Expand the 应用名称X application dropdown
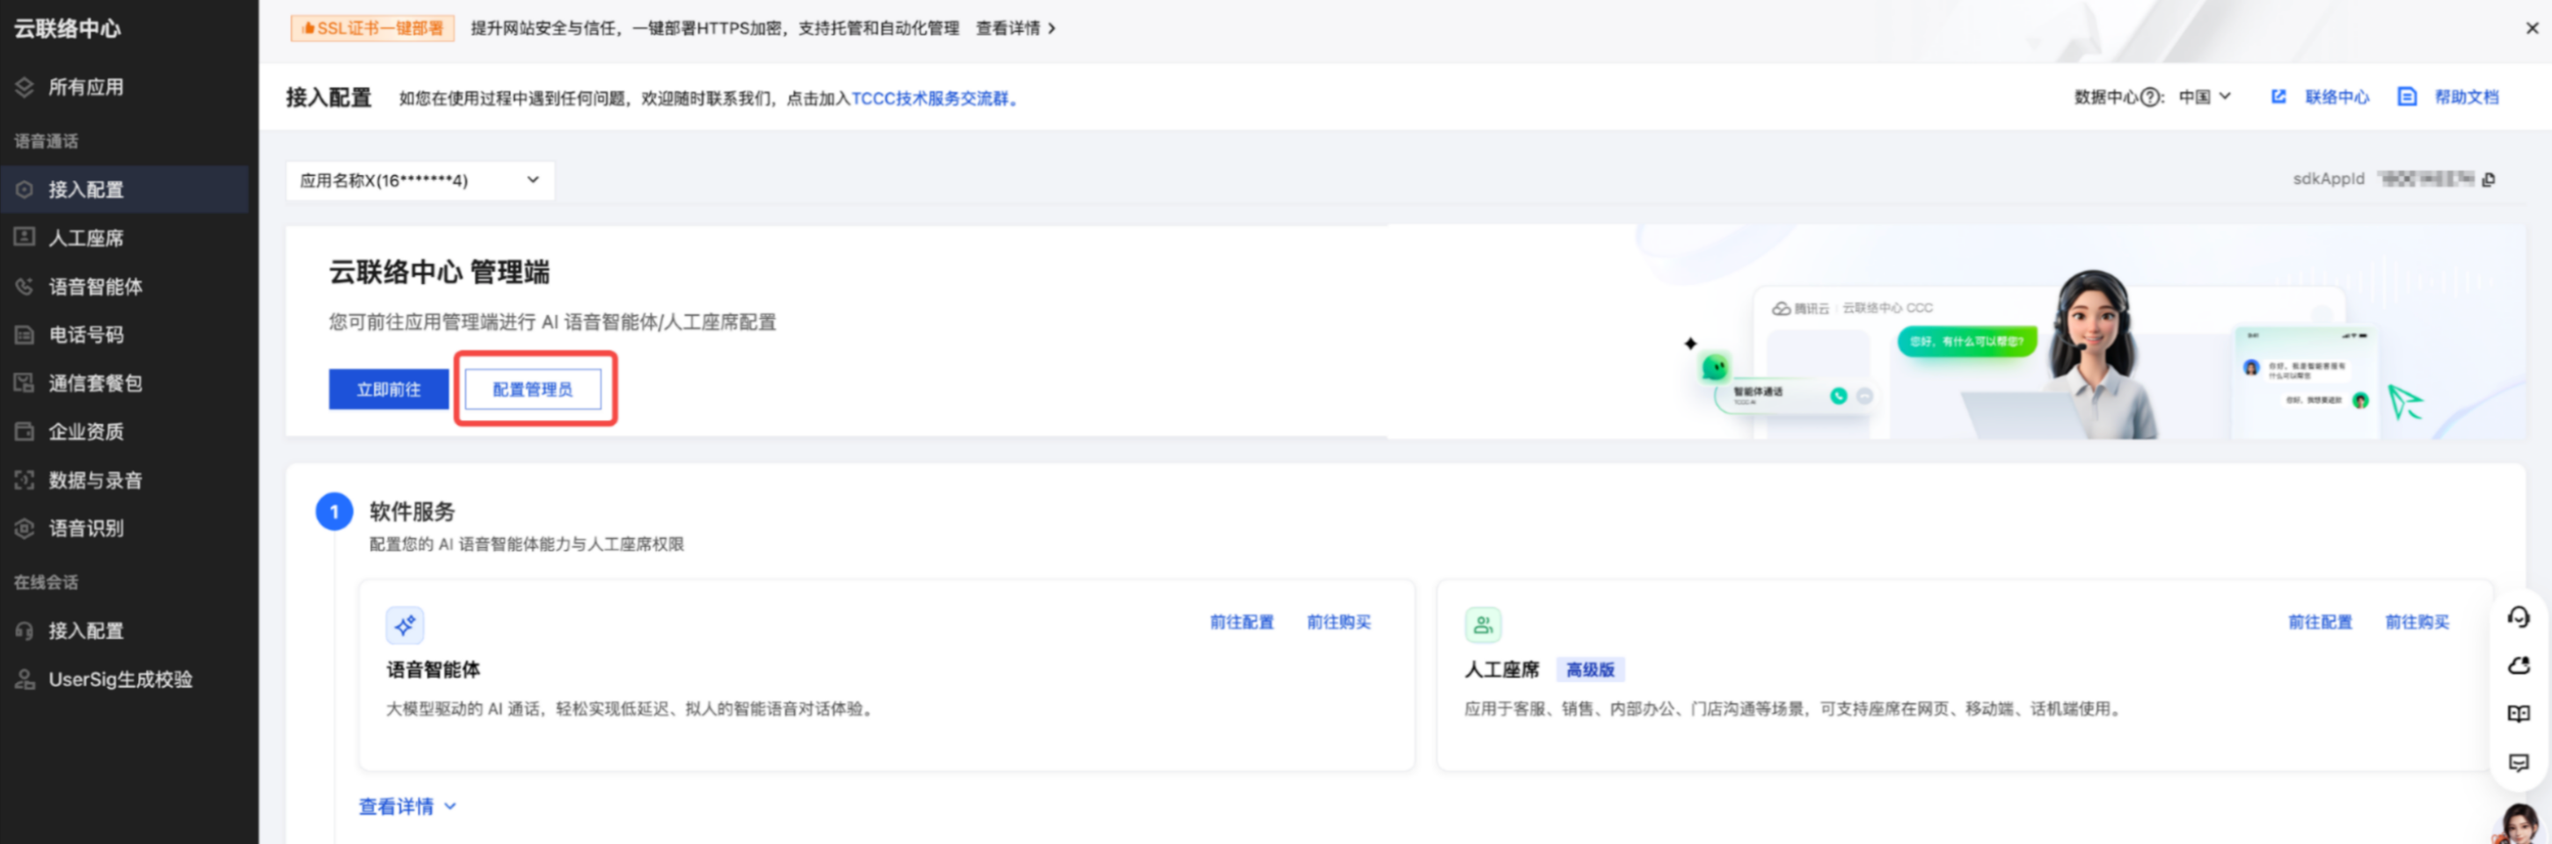The width and height of the screenshot is (2552, 844). pyautogui.click(x=420, y=180)
